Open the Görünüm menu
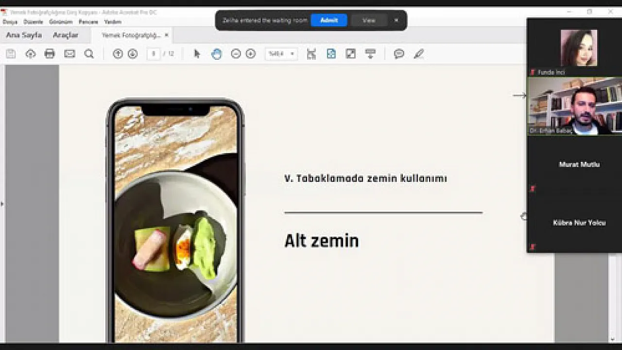 (x=61, y=22)
